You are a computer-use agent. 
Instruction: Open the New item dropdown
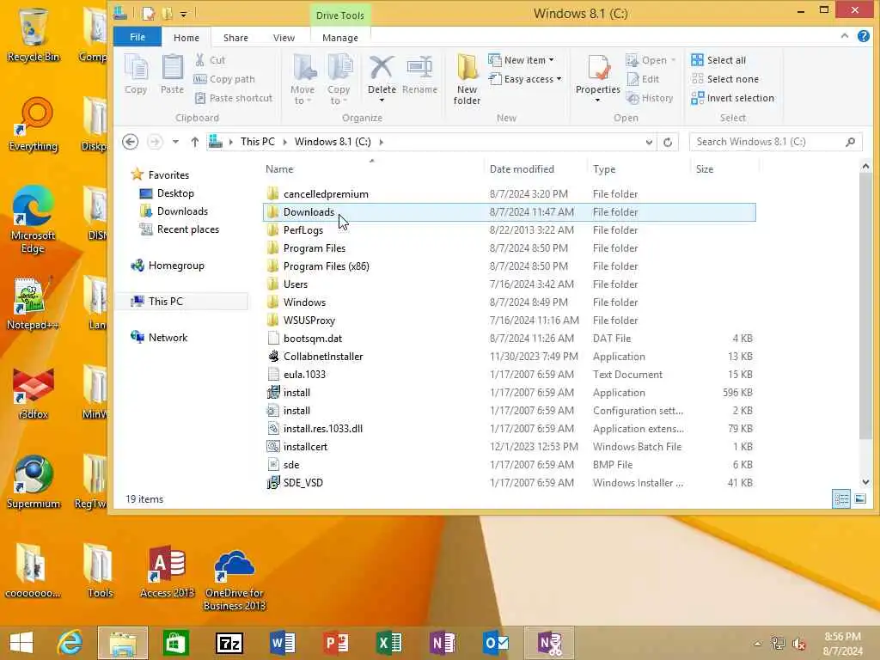tap(522, 60)
